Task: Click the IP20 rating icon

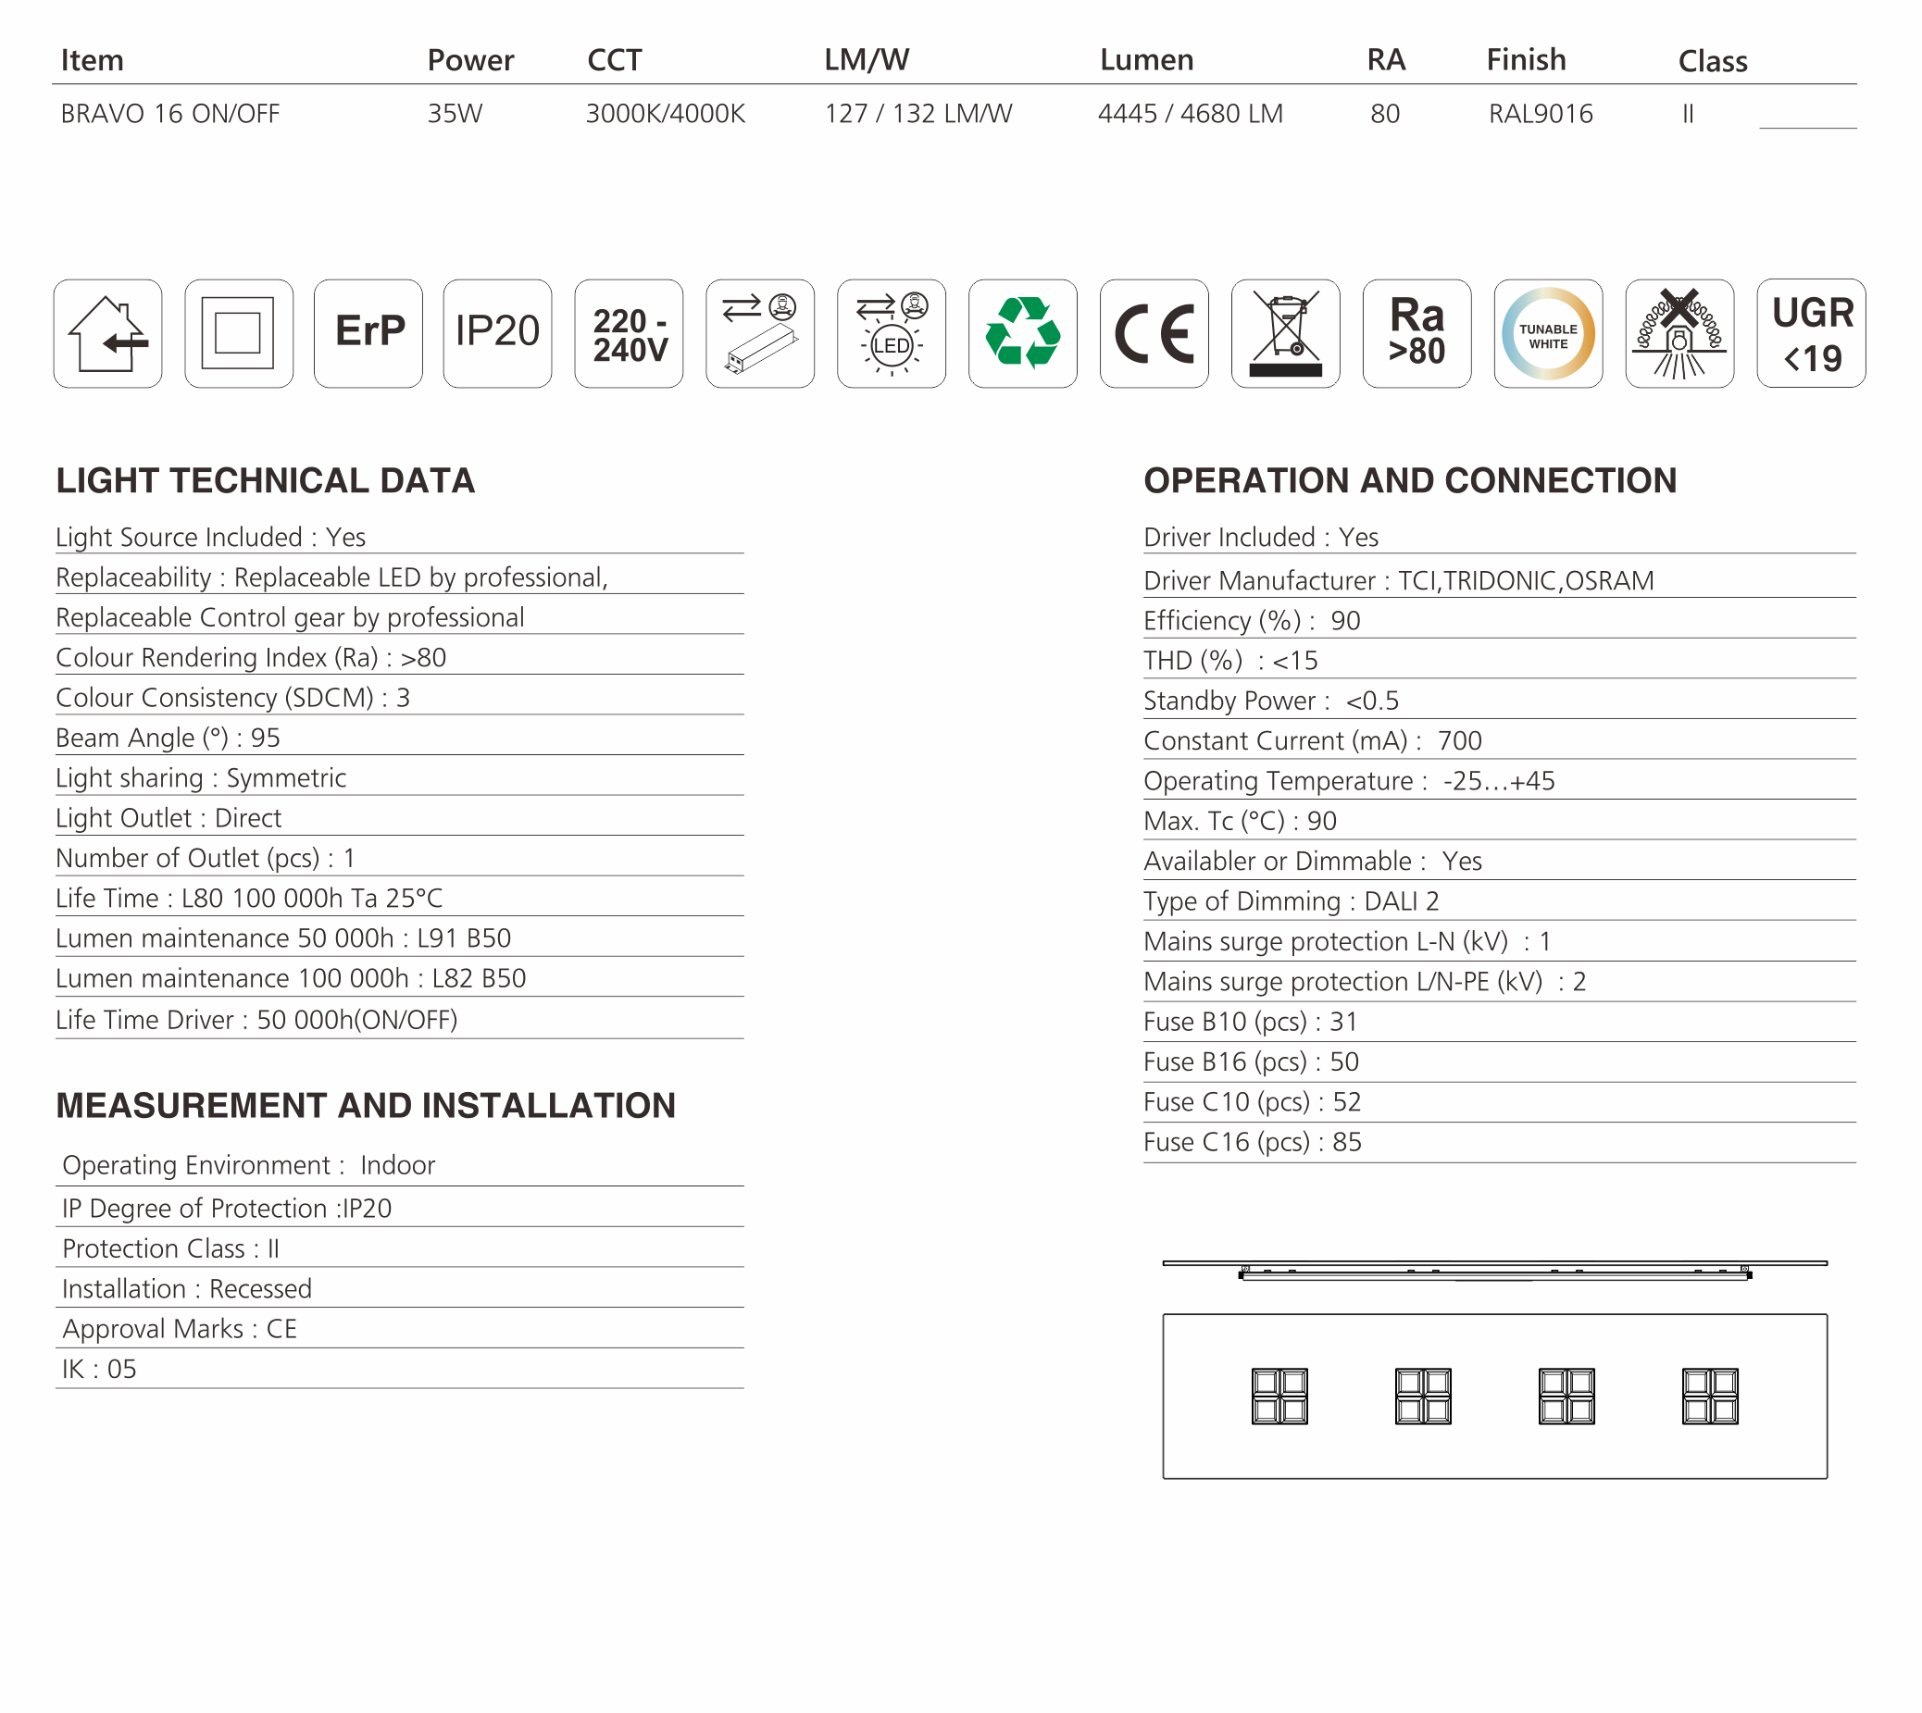Action: pyautogui.click(x=497, y=333)
